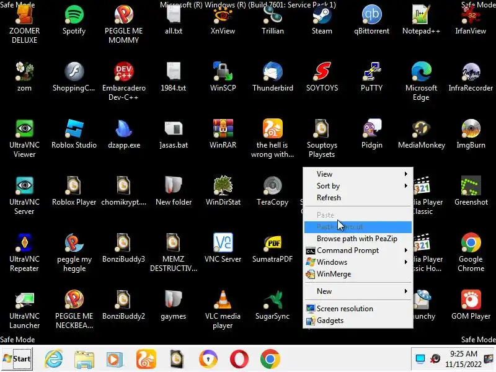Expand the Command Prompt submenu
The height and width of the screenshot is (372, 496).
[358, 250]
